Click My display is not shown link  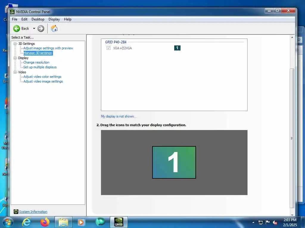coord(119,116)
